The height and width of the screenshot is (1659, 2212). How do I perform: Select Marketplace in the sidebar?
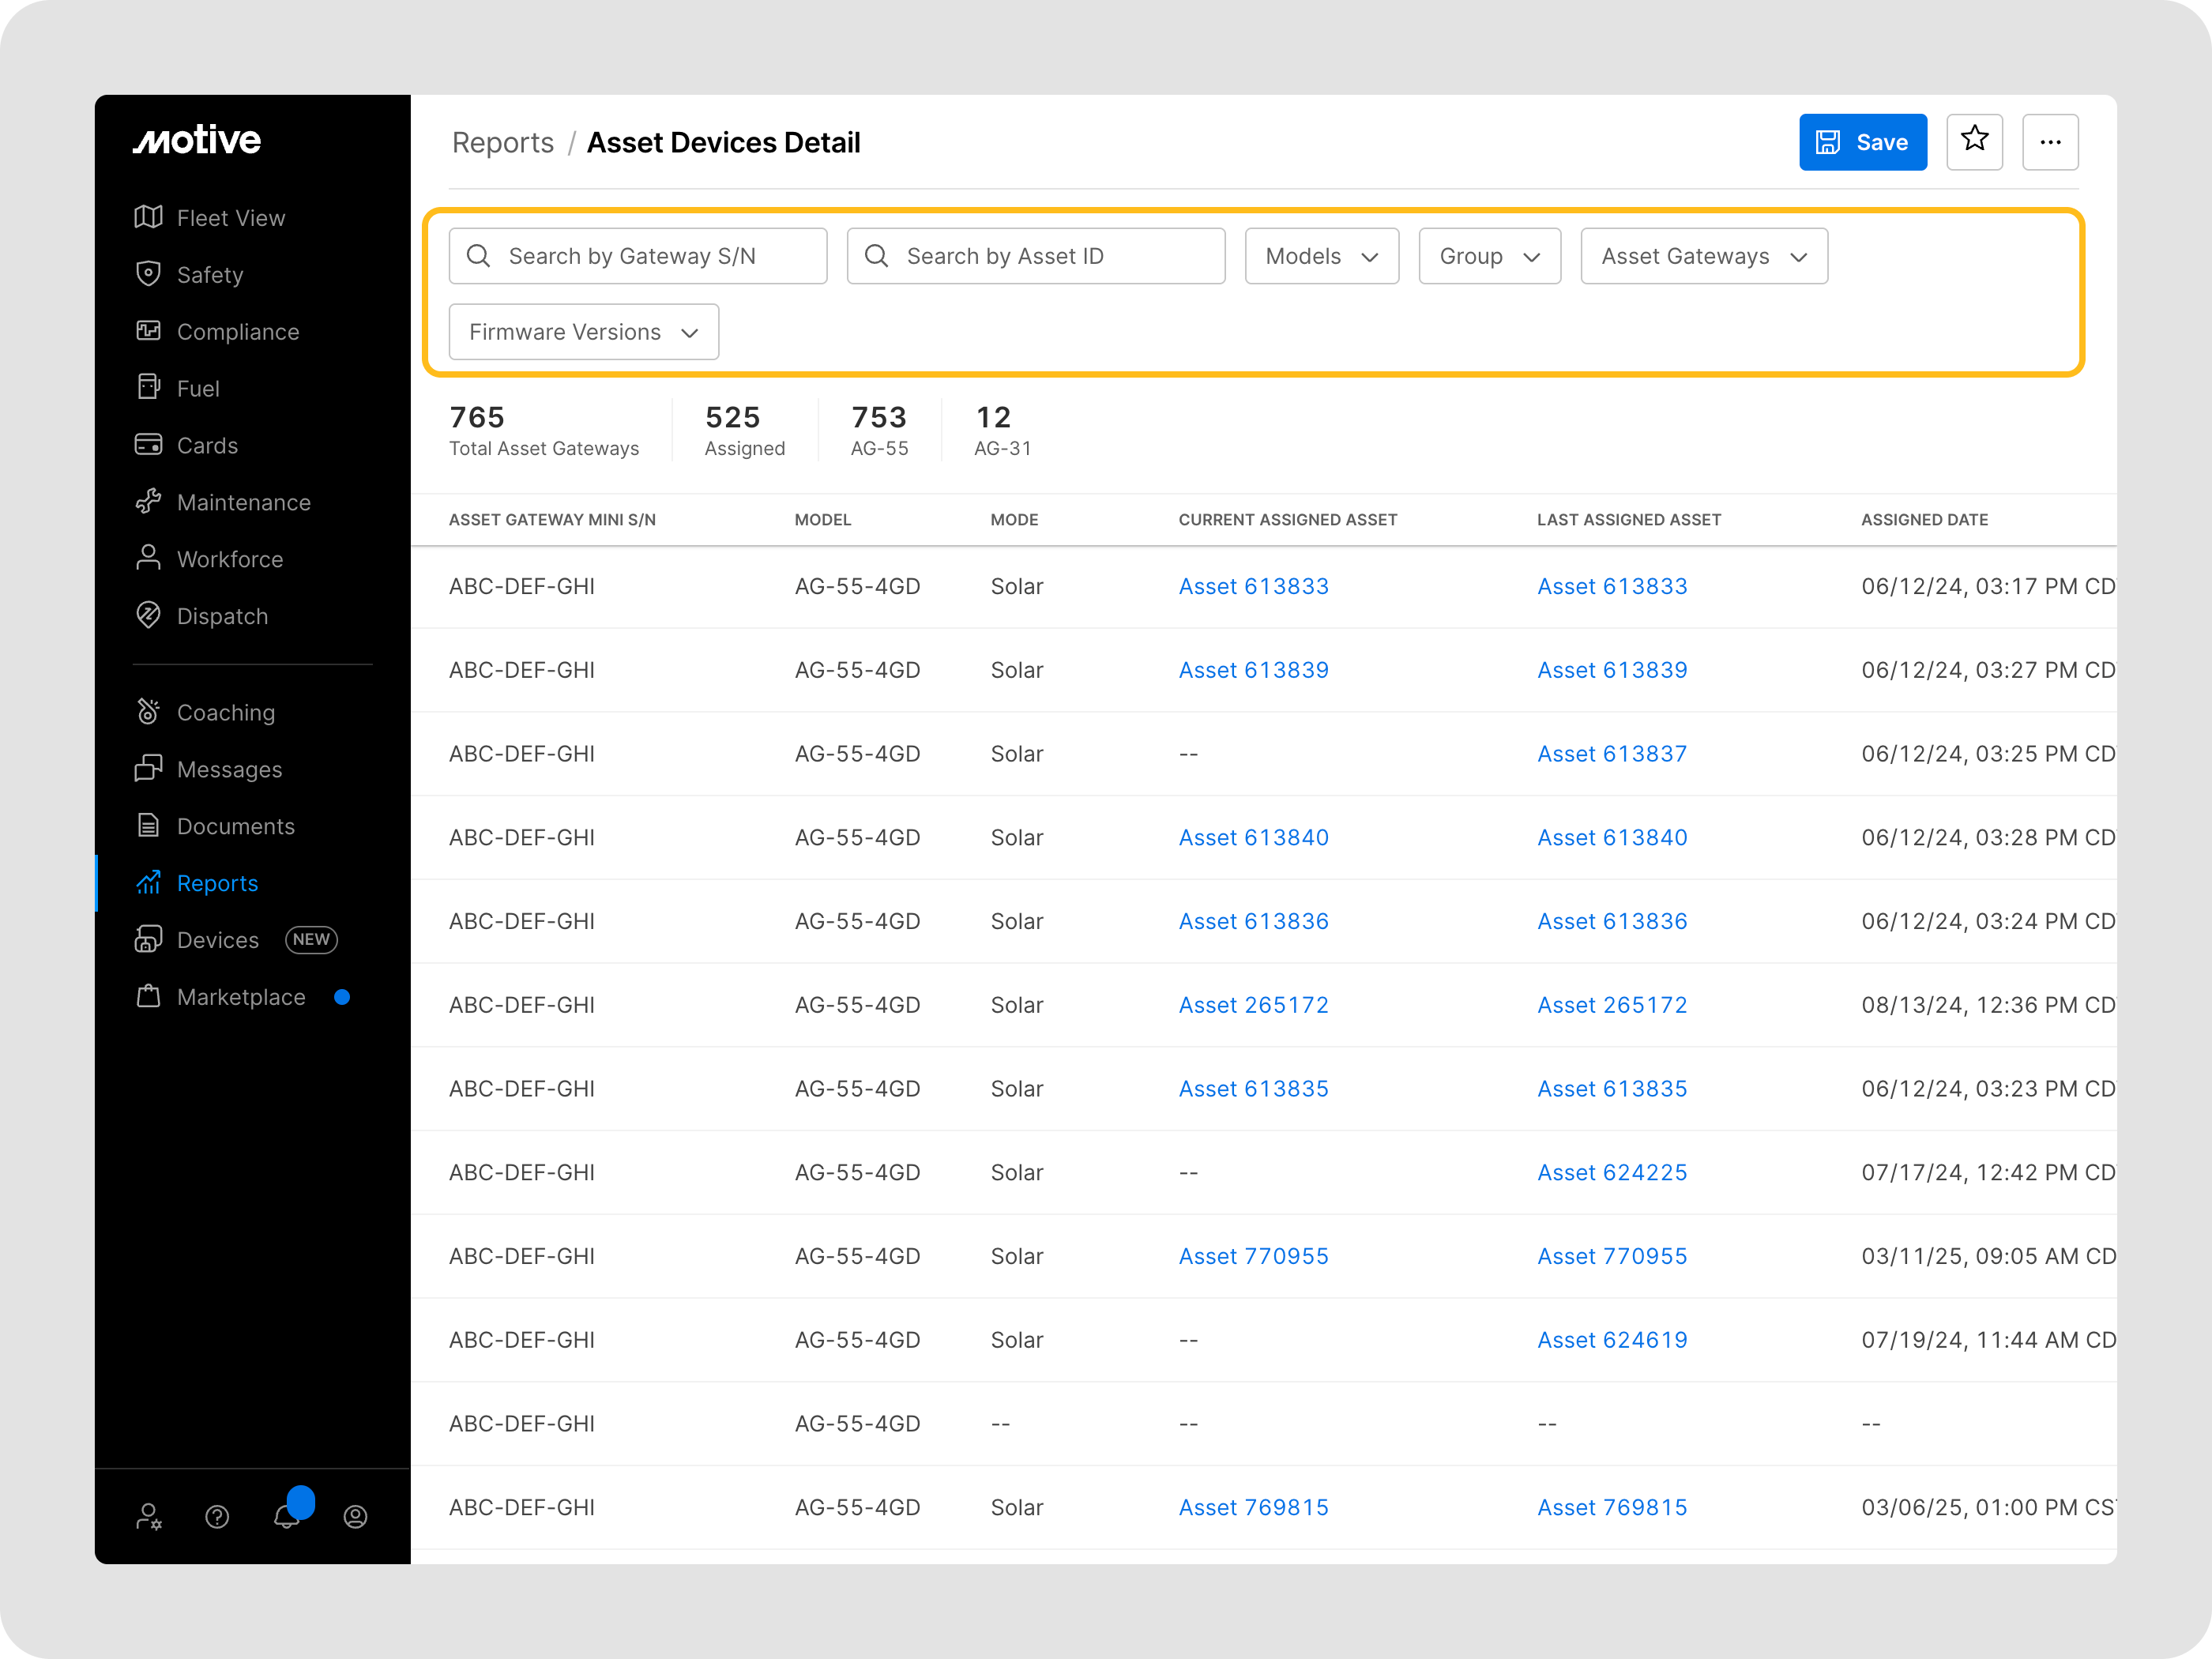(240, 996)
